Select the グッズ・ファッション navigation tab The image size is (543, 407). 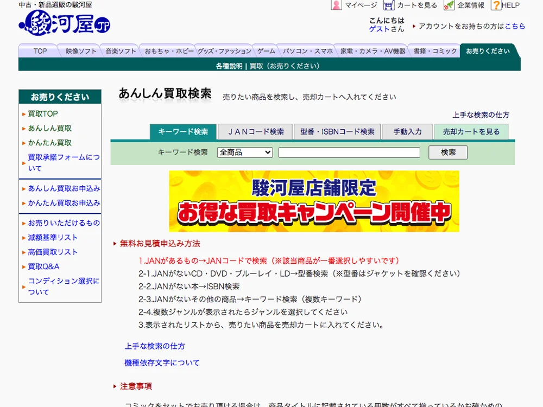tap(224, 51)
